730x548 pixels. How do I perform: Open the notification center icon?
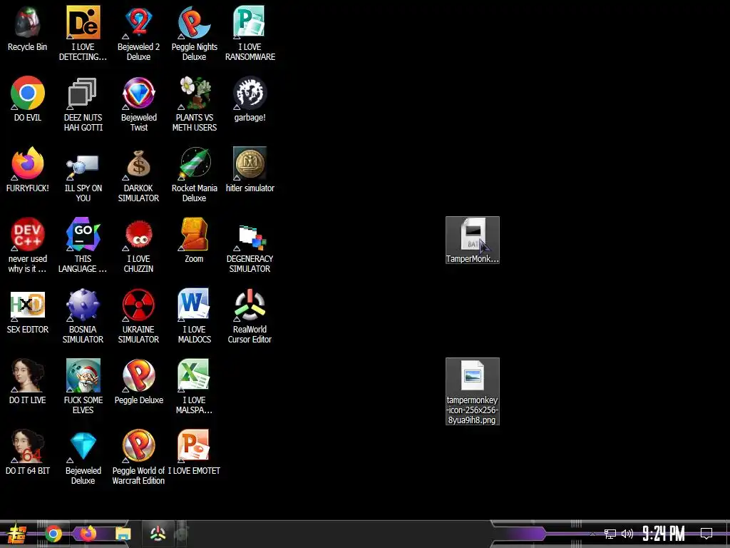706,534
